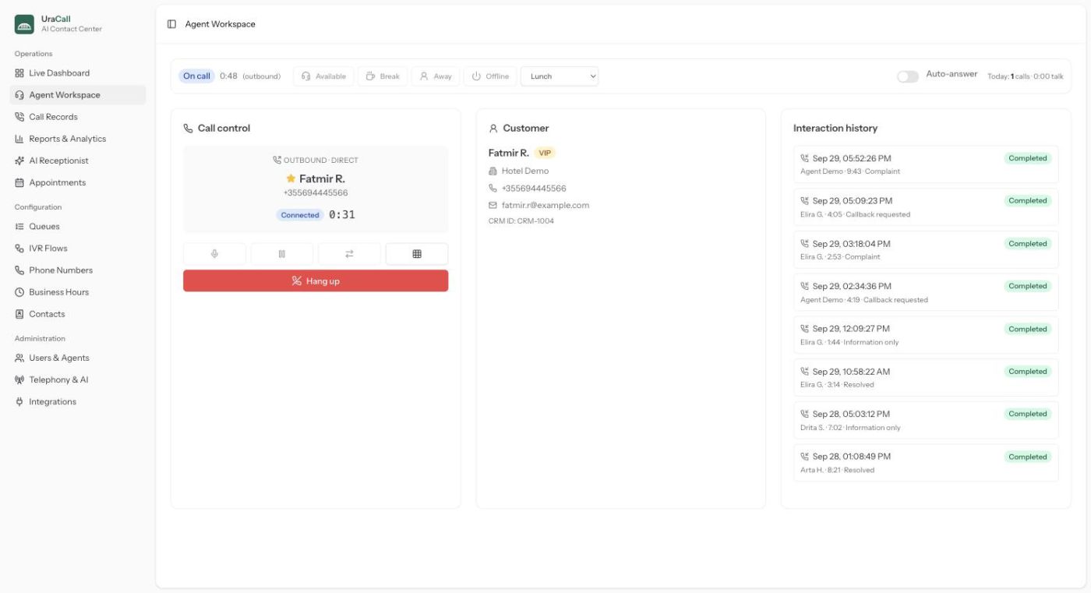Toggle the sidebar panel icon
This screenshot has width=1091, height=593.
(x=171, y=24)
